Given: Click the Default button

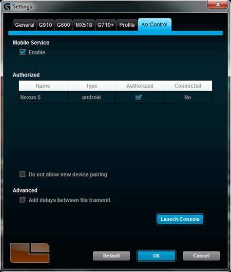Looking at the screenshot, I should click(112, 256).
